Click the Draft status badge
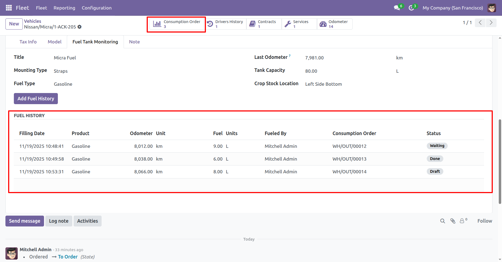Image resolution: width=502 pixels, height=262 pixels. point(435,171)
